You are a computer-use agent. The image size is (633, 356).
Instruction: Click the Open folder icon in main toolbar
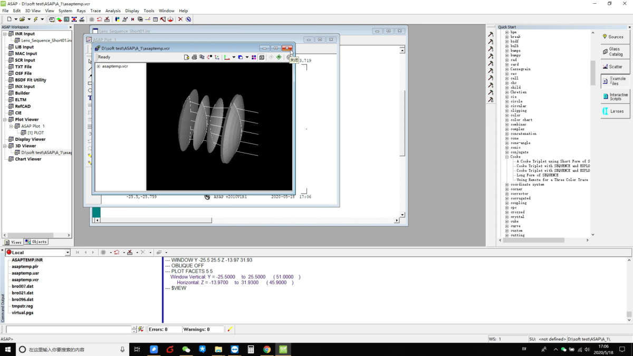coord(22,20)
